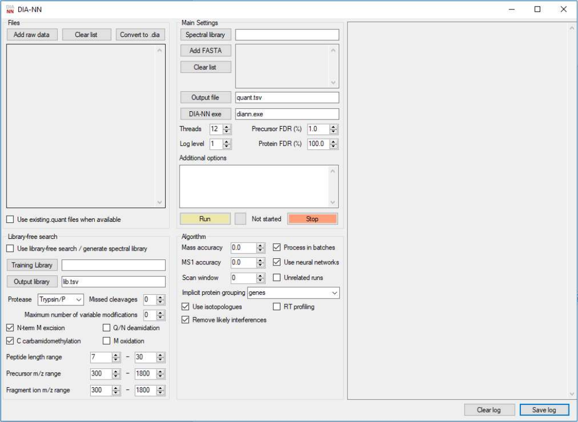Click the quant.tsv output file field
The height and width of the screenshot is (422, 578).
click(287, 97)
